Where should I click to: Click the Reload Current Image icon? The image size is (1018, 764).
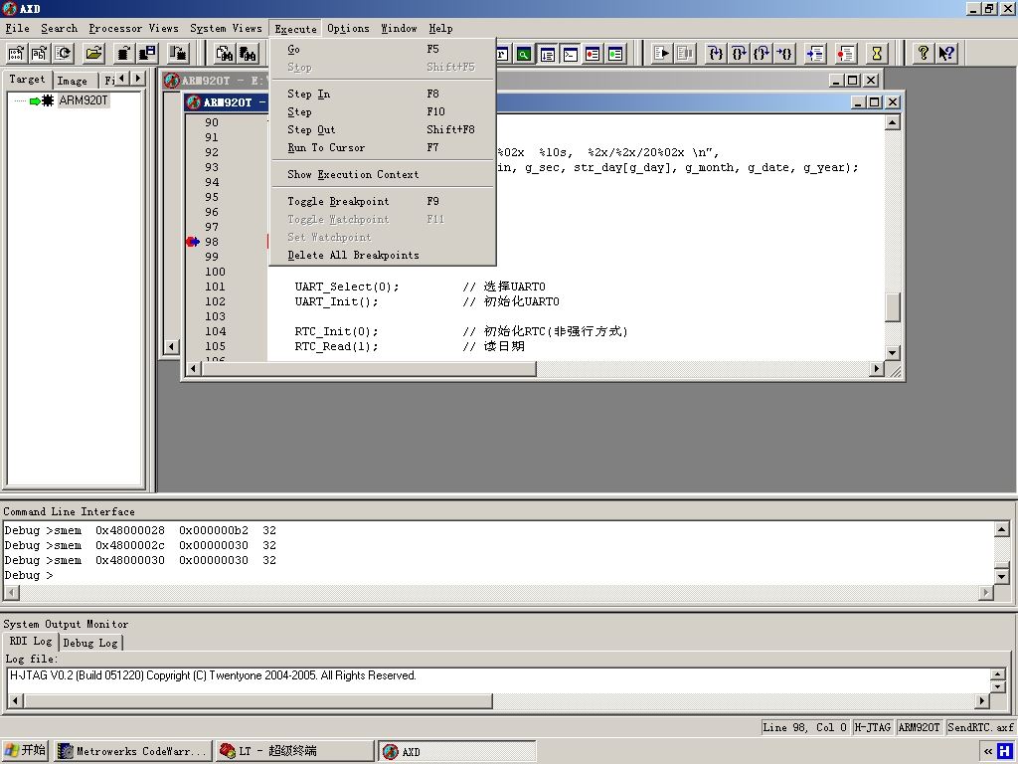click(x=64, y=54)
